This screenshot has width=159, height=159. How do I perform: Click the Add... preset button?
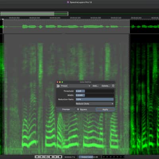coord(95,86)
